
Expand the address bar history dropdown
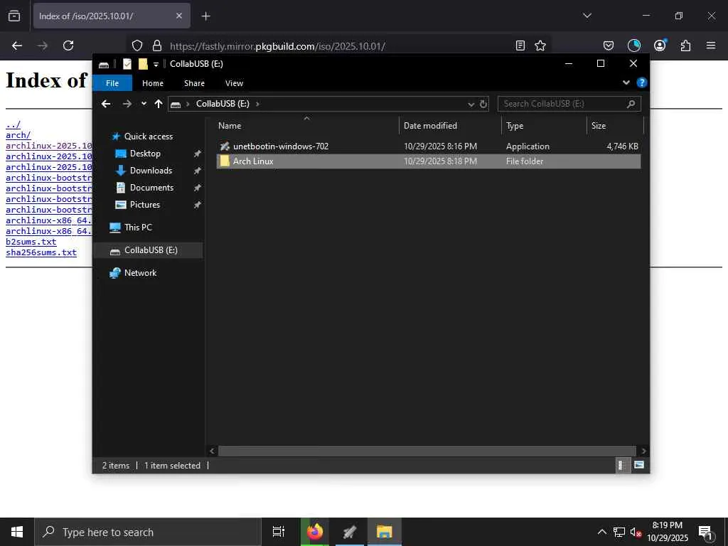(471, 104)
